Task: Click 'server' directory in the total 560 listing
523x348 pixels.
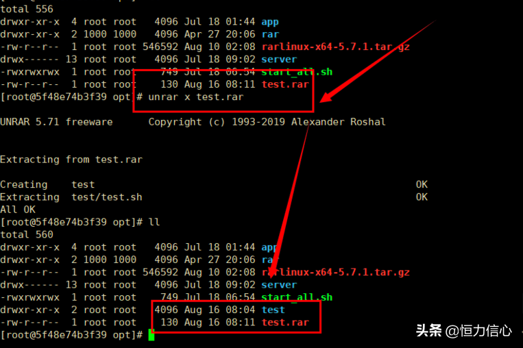Action: pos(279,285)
